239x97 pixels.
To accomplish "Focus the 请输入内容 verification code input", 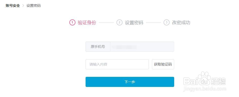I will click(x=117, y=64).
